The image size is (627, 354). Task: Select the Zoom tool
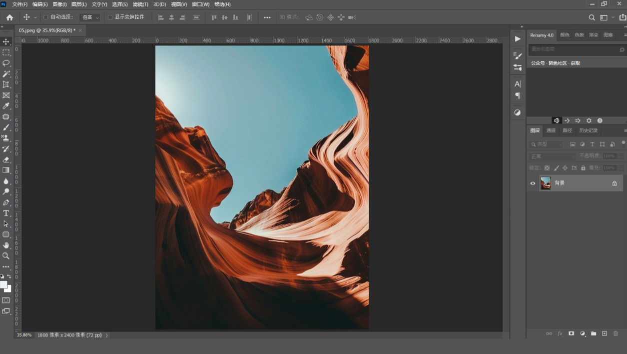(6, 256)
